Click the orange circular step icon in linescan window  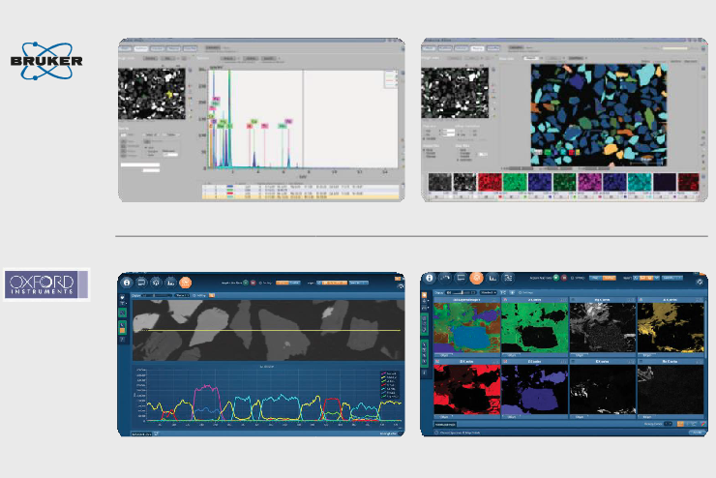(185, 282)
